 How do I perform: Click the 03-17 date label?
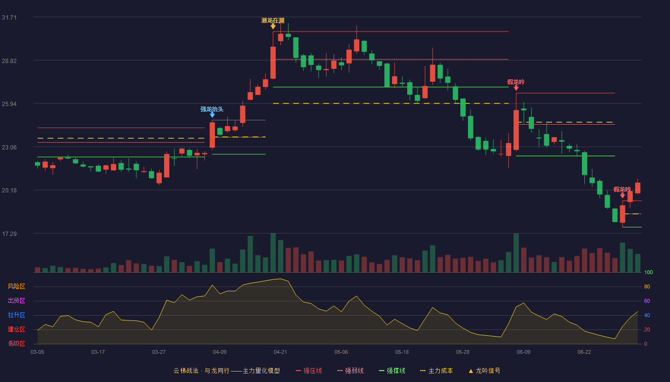tap(98, 352)
